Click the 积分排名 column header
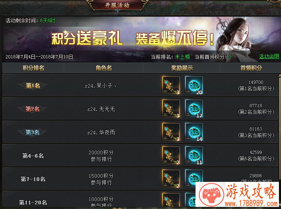The height and width of the screenshot is (209, 281). tap(33, 68)
